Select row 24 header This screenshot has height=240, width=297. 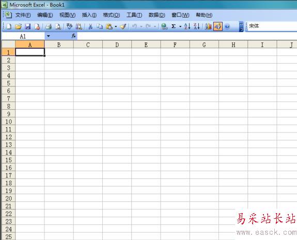[x=9, y=229]
